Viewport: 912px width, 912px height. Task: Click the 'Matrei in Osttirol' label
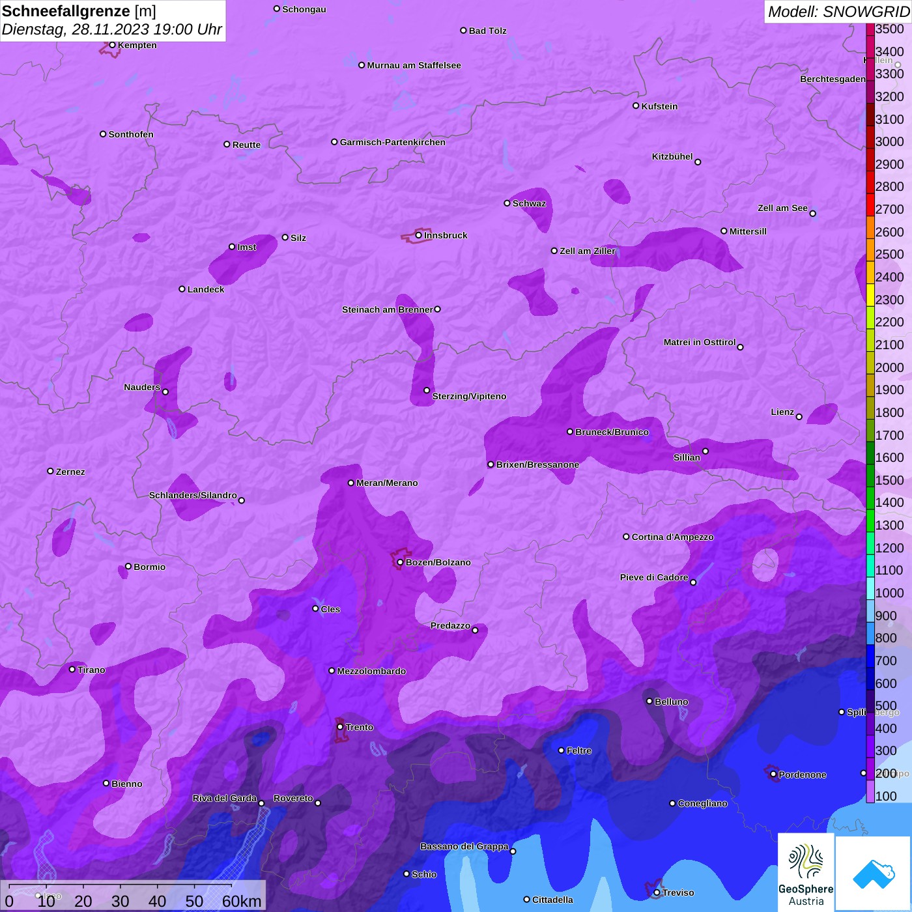[700, 342]
